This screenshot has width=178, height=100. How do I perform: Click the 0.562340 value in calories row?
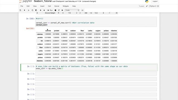tap(97, 34)
